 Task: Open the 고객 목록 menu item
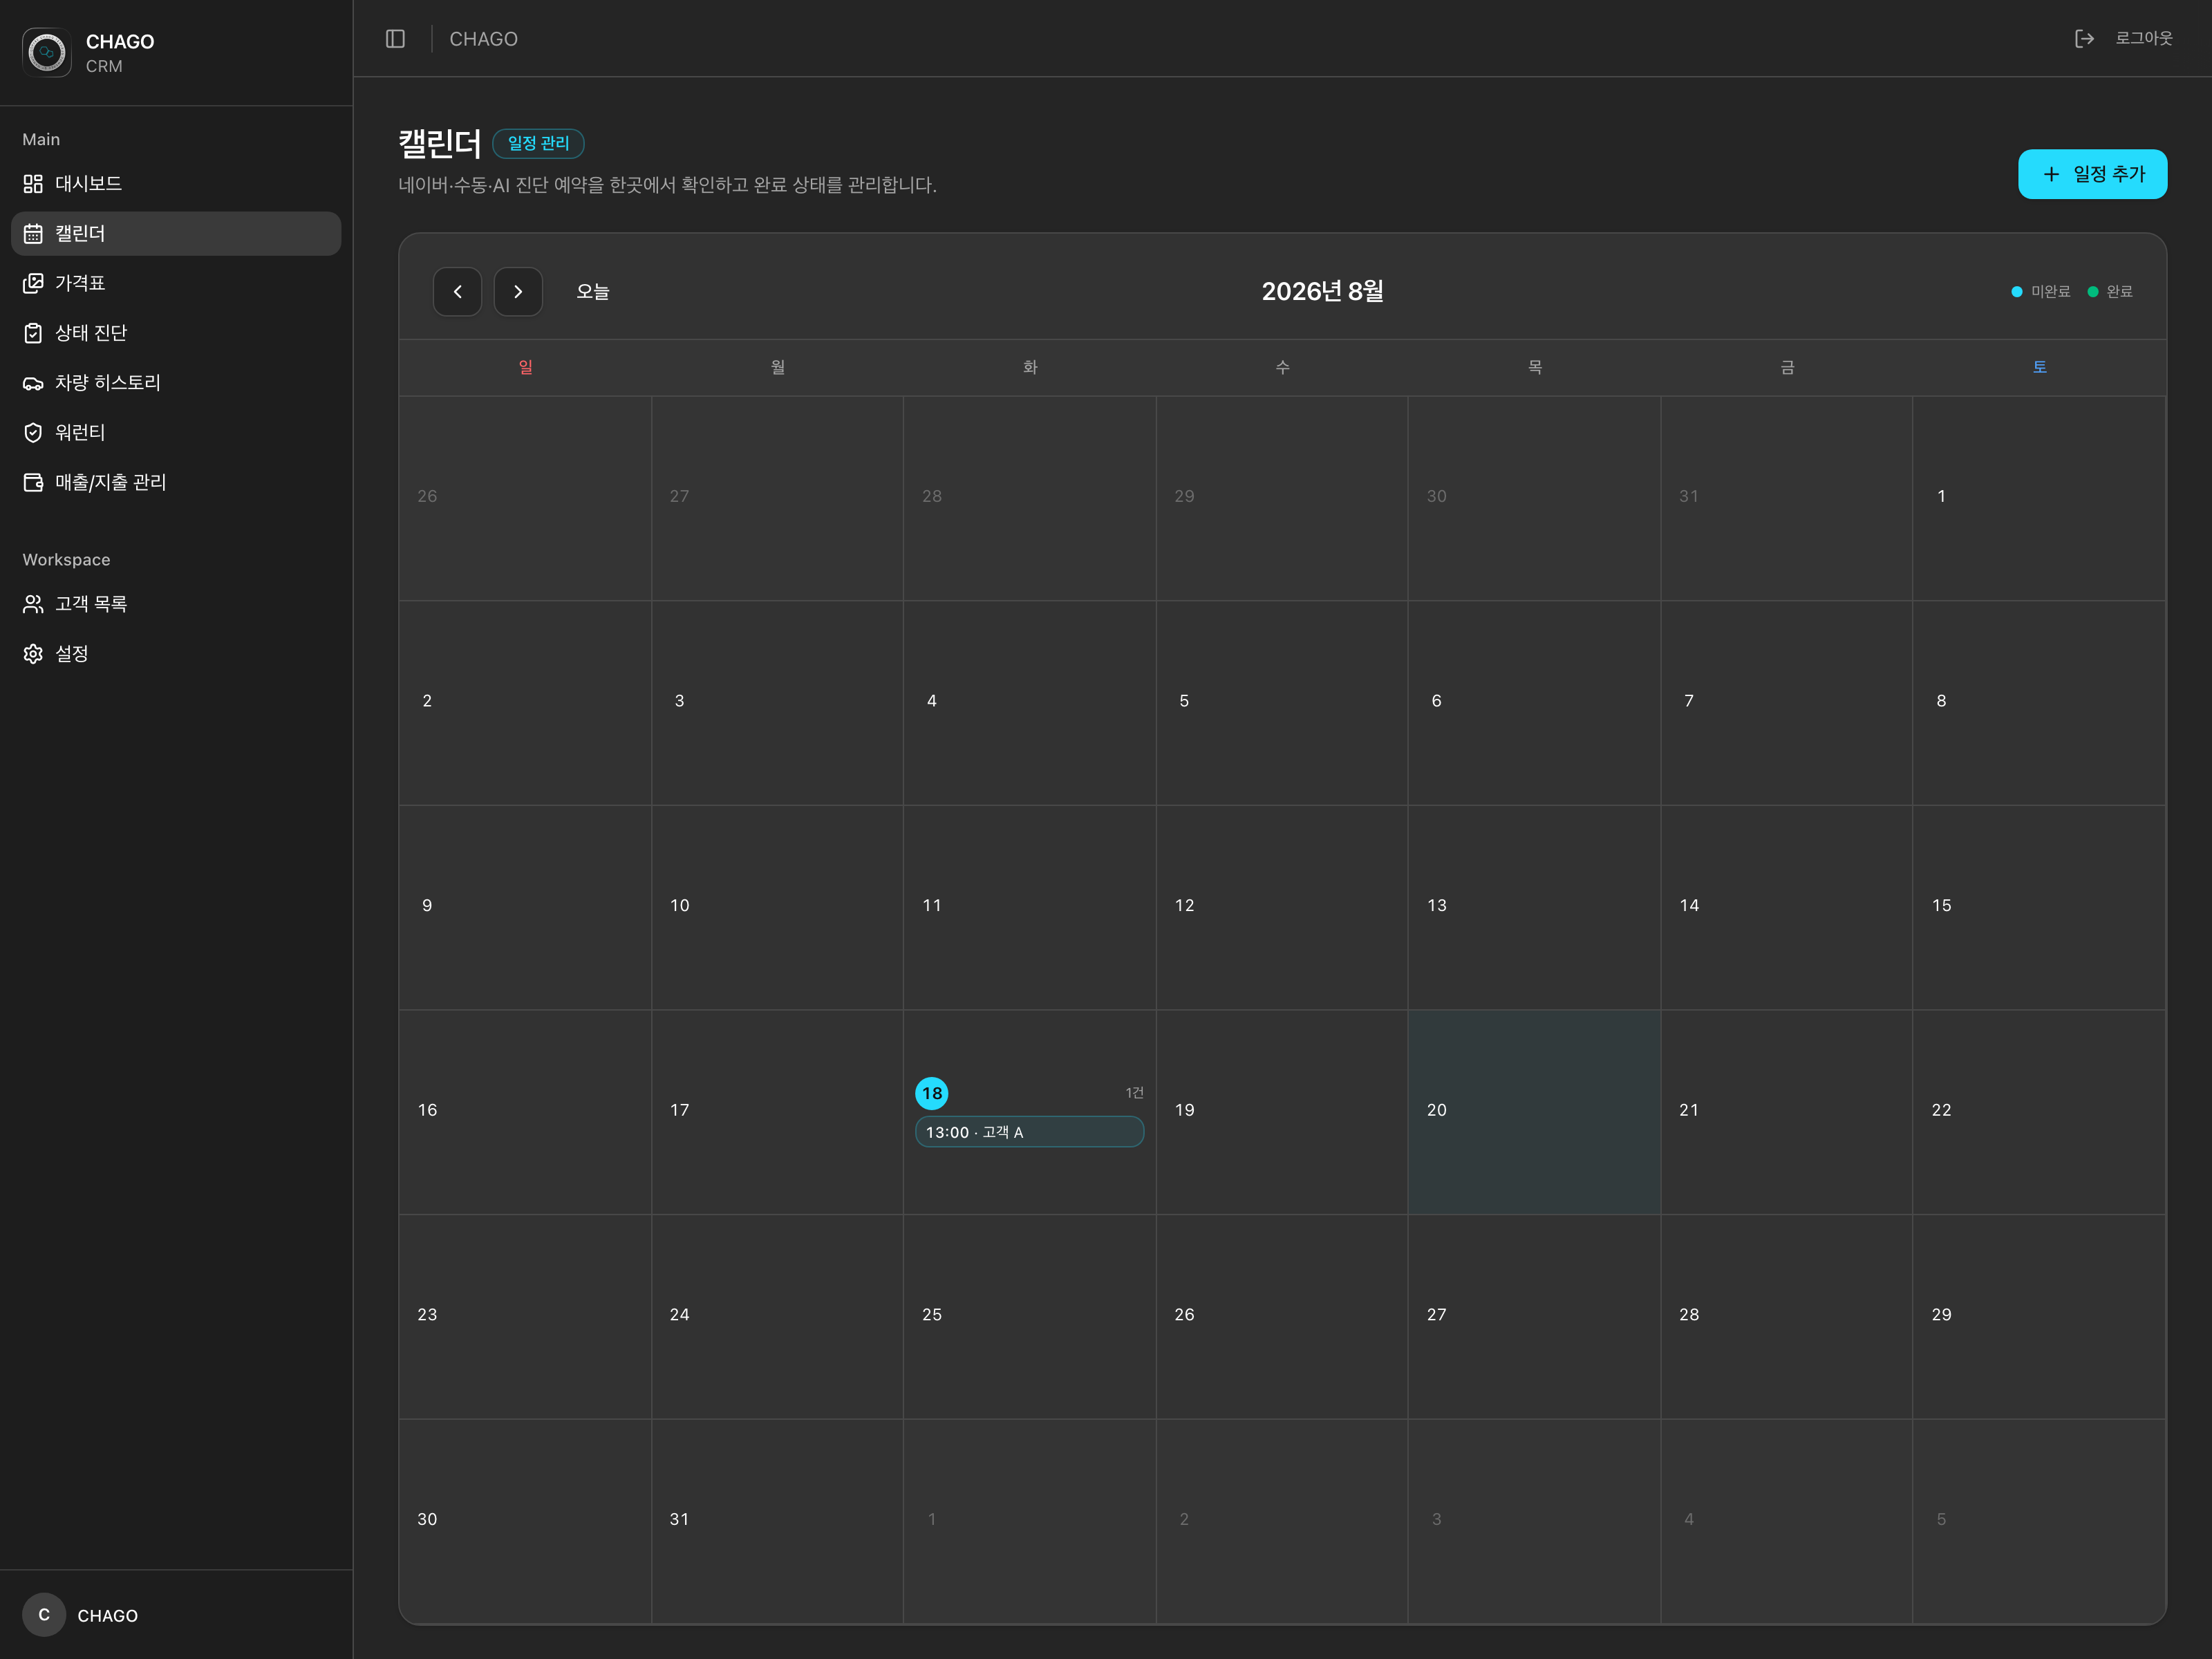176,604
